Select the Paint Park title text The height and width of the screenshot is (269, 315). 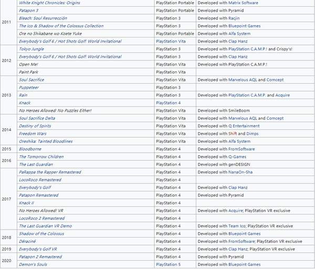[x=28, y=72]
